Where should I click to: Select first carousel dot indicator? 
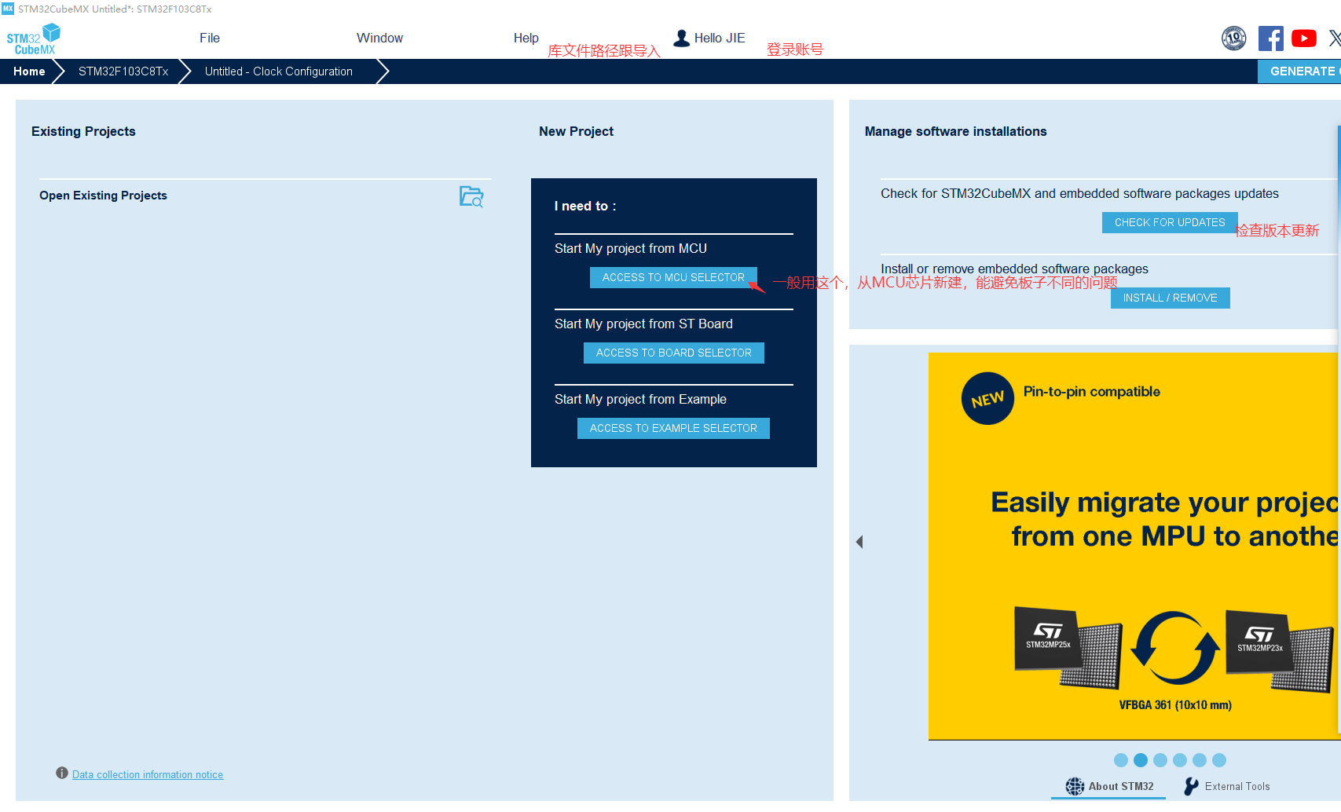[1121, 760]
